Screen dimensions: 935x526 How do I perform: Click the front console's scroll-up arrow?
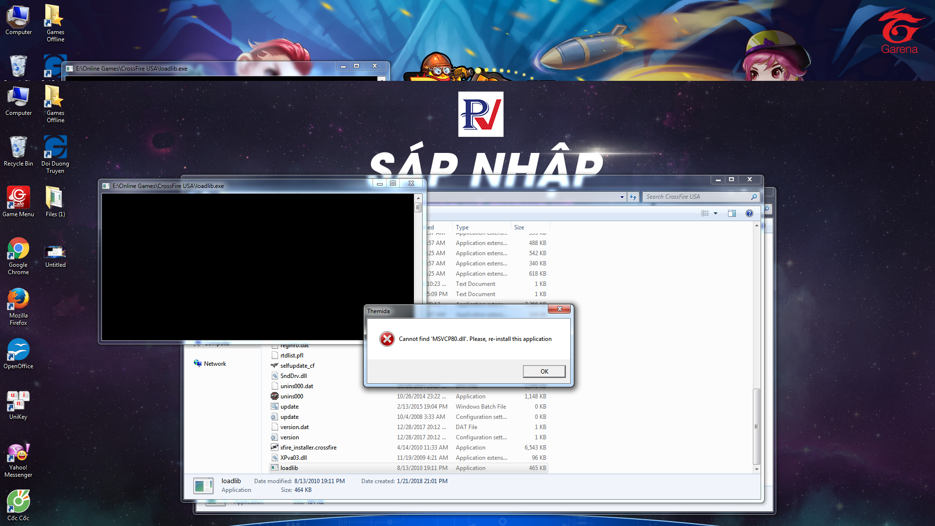click(418, 198)
